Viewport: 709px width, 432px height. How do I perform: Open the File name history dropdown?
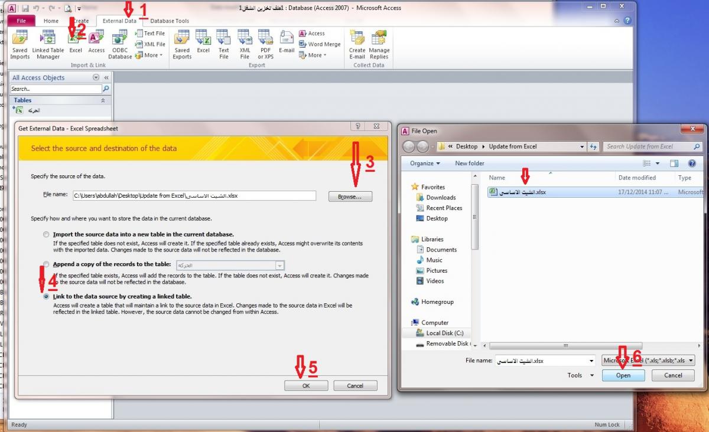tap(591, 361)
